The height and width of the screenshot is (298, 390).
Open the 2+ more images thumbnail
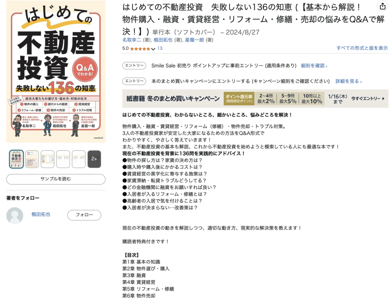pos(94,159)
